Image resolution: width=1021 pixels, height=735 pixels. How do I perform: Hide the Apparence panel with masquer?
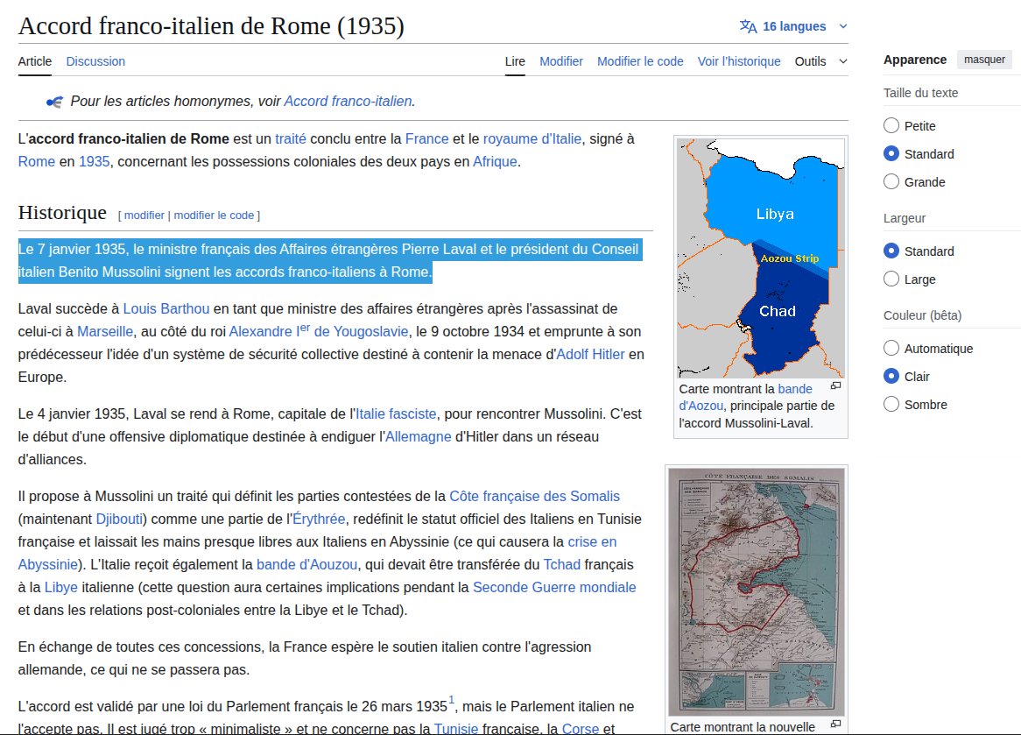coord(984,60)
